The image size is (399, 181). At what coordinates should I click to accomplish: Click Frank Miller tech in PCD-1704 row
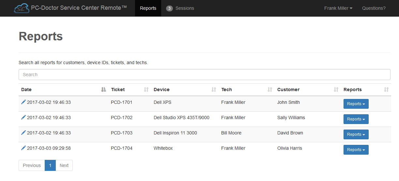233,148
